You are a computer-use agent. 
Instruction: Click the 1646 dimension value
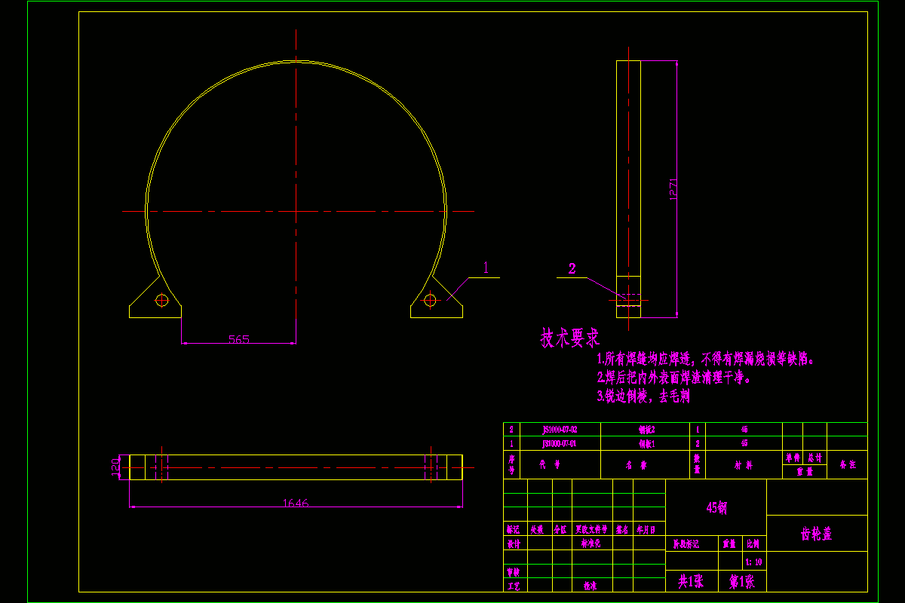tap(296, 503)
